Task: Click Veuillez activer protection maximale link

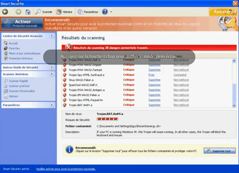Action: (x=66, y=169)
